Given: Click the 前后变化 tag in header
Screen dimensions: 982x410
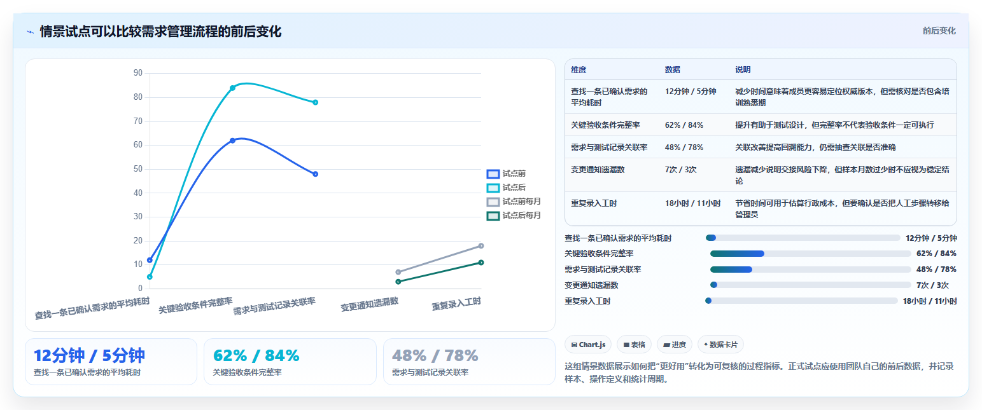Looking at the screenshot, I should 939,31.
